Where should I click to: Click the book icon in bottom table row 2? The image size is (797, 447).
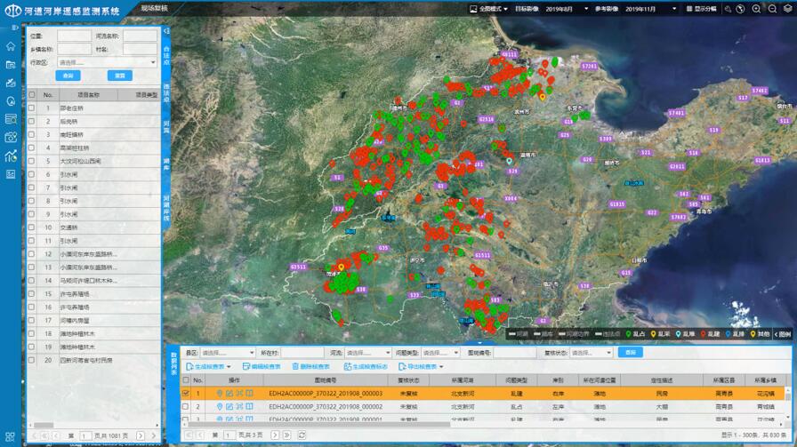[x=250, y=406]
